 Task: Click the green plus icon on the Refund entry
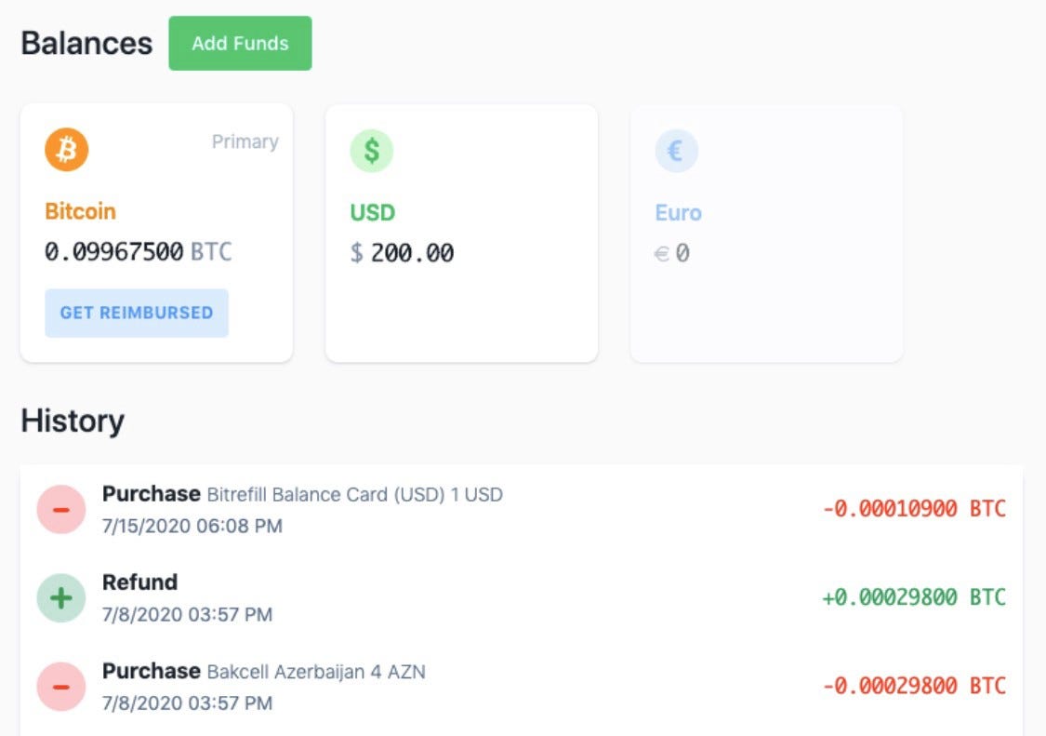pos(61,596)
